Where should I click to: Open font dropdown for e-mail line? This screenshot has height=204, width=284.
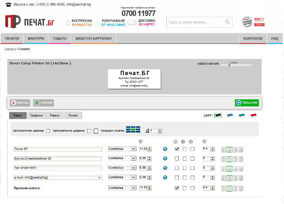point(122,177)
